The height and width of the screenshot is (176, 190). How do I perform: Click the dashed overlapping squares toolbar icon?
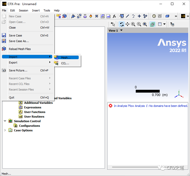79,16
